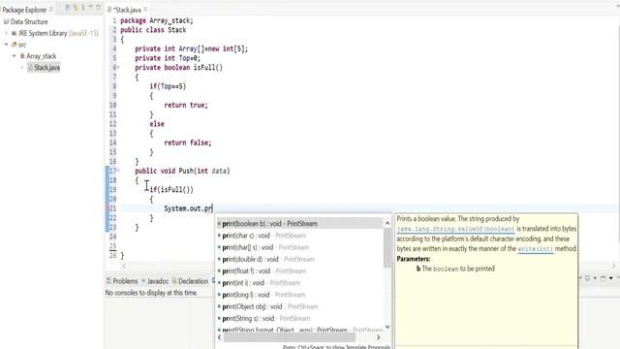The height and width of the screenshot is (349, 620).
Task: Click Collapse All icon in Package Explorer
Action: coord(68,8)
